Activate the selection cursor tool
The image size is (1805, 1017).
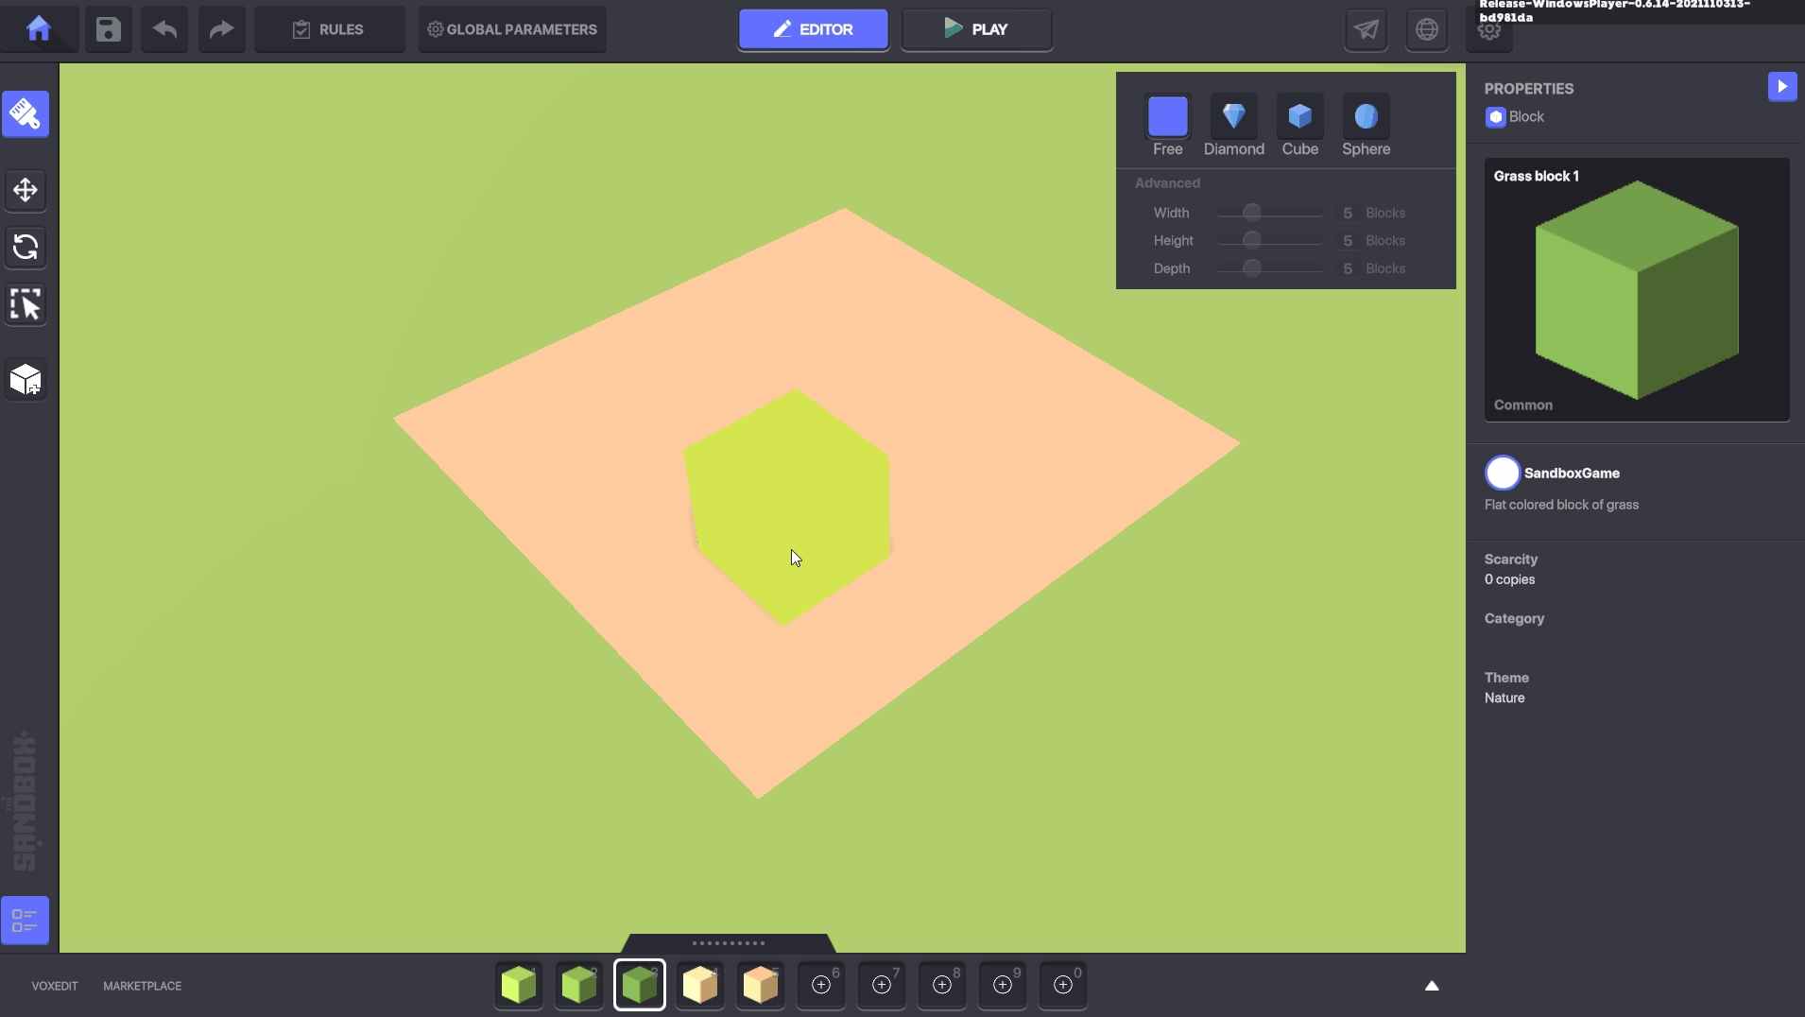(26, 304)
